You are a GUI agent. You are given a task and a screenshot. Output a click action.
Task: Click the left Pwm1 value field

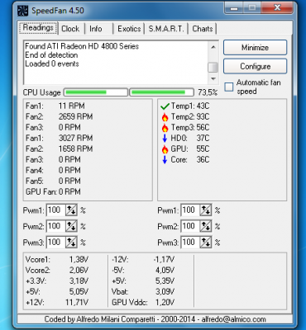(56, 210)
